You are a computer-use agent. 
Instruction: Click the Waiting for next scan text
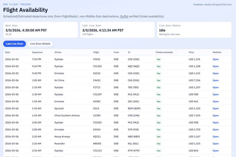point(169,34)
